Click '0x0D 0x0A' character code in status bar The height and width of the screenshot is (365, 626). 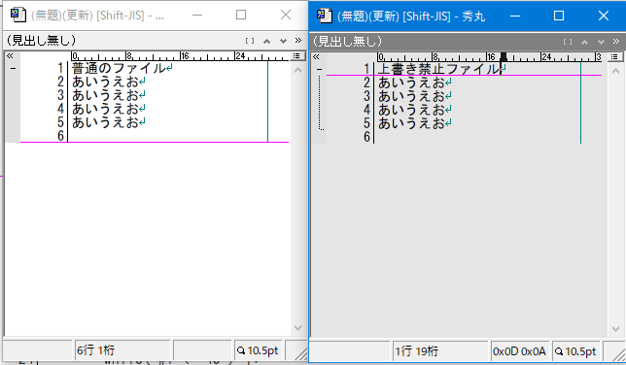[x=519, y=351]
